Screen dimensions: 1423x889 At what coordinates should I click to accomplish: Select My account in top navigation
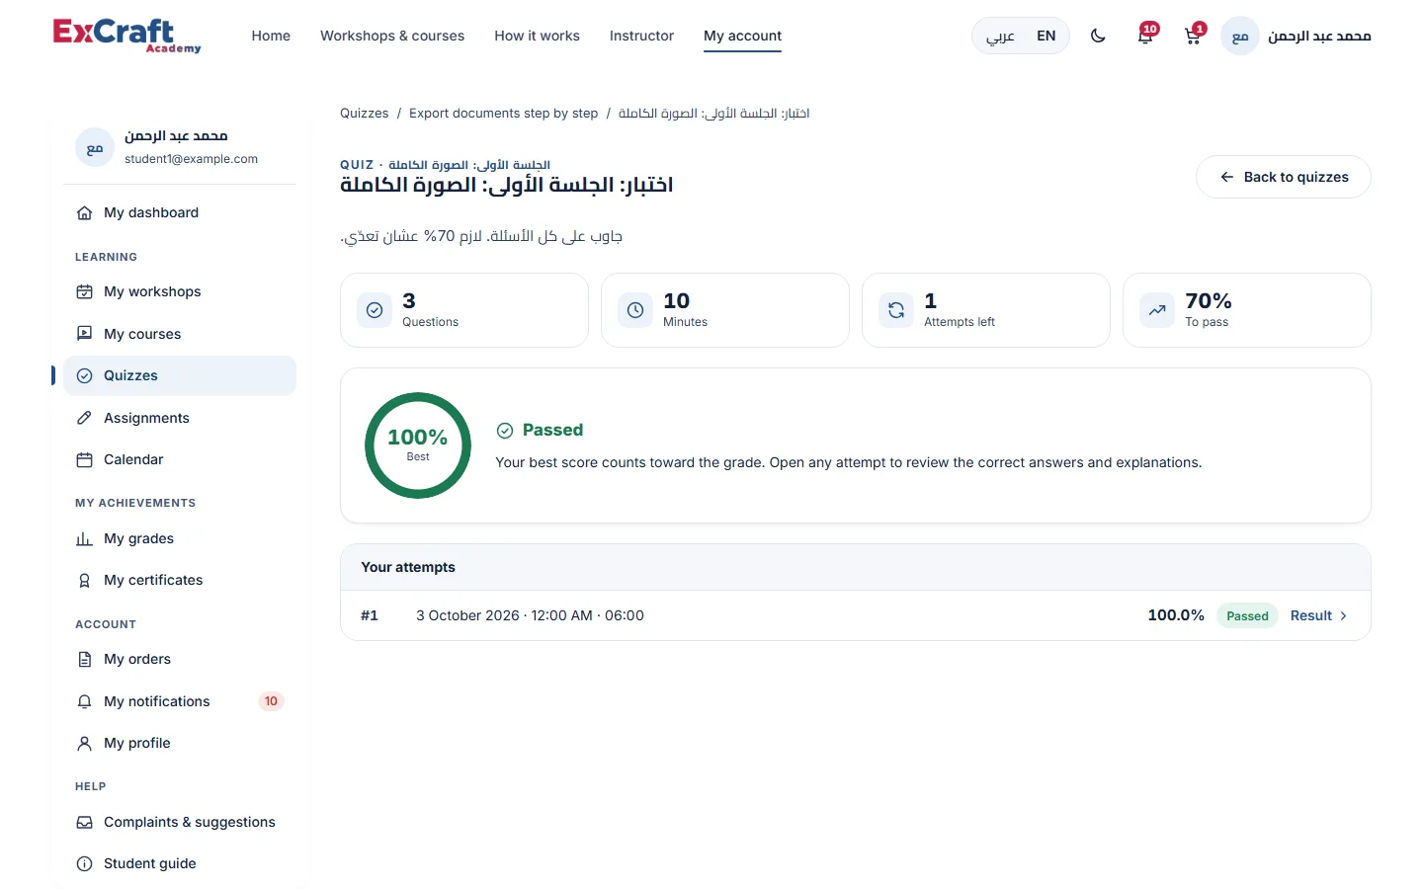pyautogui.click(x=742, y=36)
